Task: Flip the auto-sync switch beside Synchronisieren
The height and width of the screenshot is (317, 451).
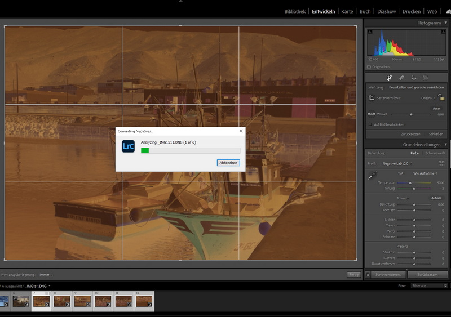Action: point(368,275)
